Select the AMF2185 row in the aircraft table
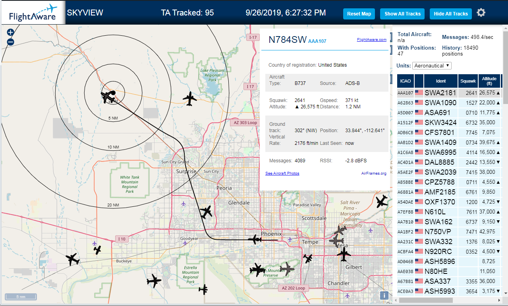Image resolution: width=508 pixels, height=306 pixels. tap(449, 192)
